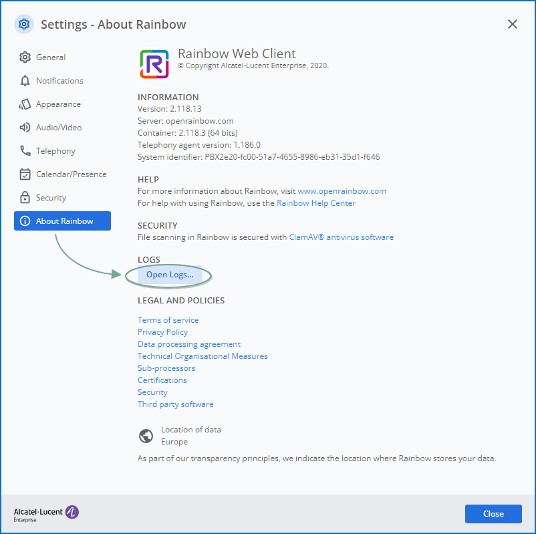
Task: Open ClamAV antivirus software link
Action: [341, 237]
